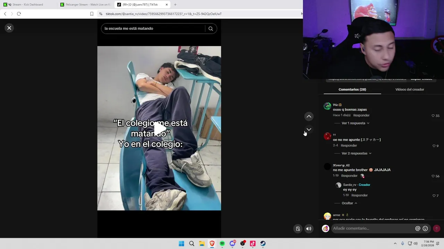Mute the video sound
Image resolution: width=444 pixels, height=249 pixels.
pyautogui.click(x=309, y=229)
